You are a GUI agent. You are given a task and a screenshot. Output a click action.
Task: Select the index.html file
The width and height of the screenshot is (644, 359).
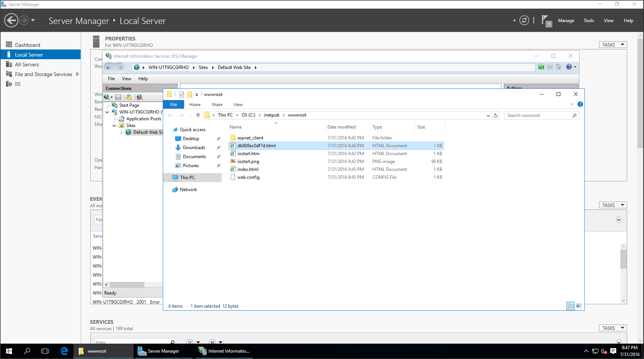coord(248,169)
